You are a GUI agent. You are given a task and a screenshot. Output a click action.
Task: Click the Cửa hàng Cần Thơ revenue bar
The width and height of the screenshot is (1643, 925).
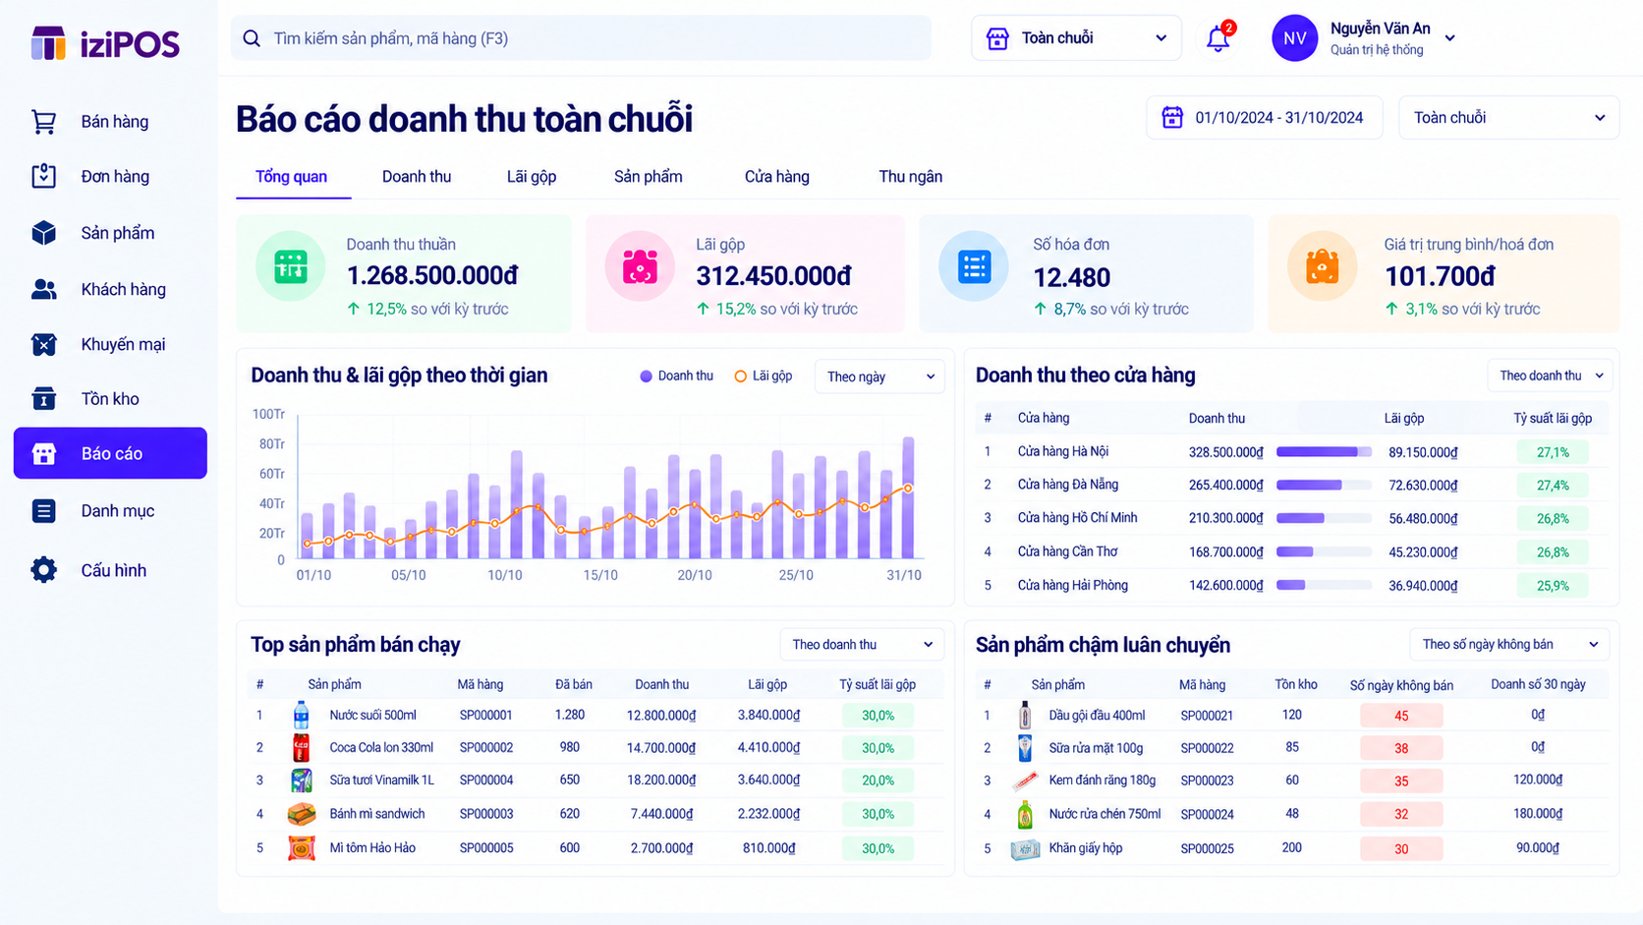point(1324,552)
